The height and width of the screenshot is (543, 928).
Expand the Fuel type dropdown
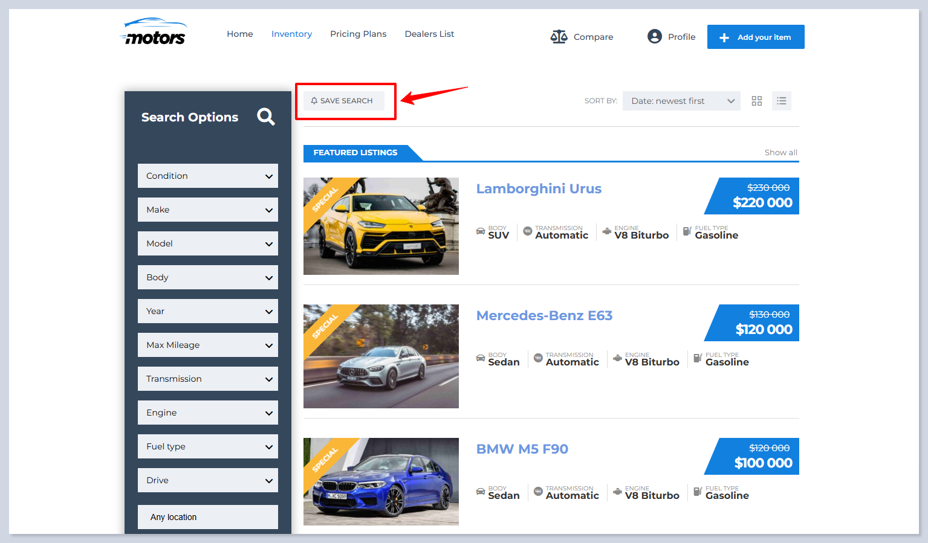[x=207, y=446]
